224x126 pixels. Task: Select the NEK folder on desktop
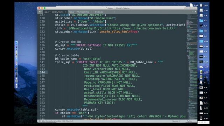point(201,31)
